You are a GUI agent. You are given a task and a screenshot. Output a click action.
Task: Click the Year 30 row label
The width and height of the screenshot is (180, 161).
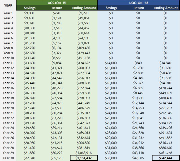[8, 158]
